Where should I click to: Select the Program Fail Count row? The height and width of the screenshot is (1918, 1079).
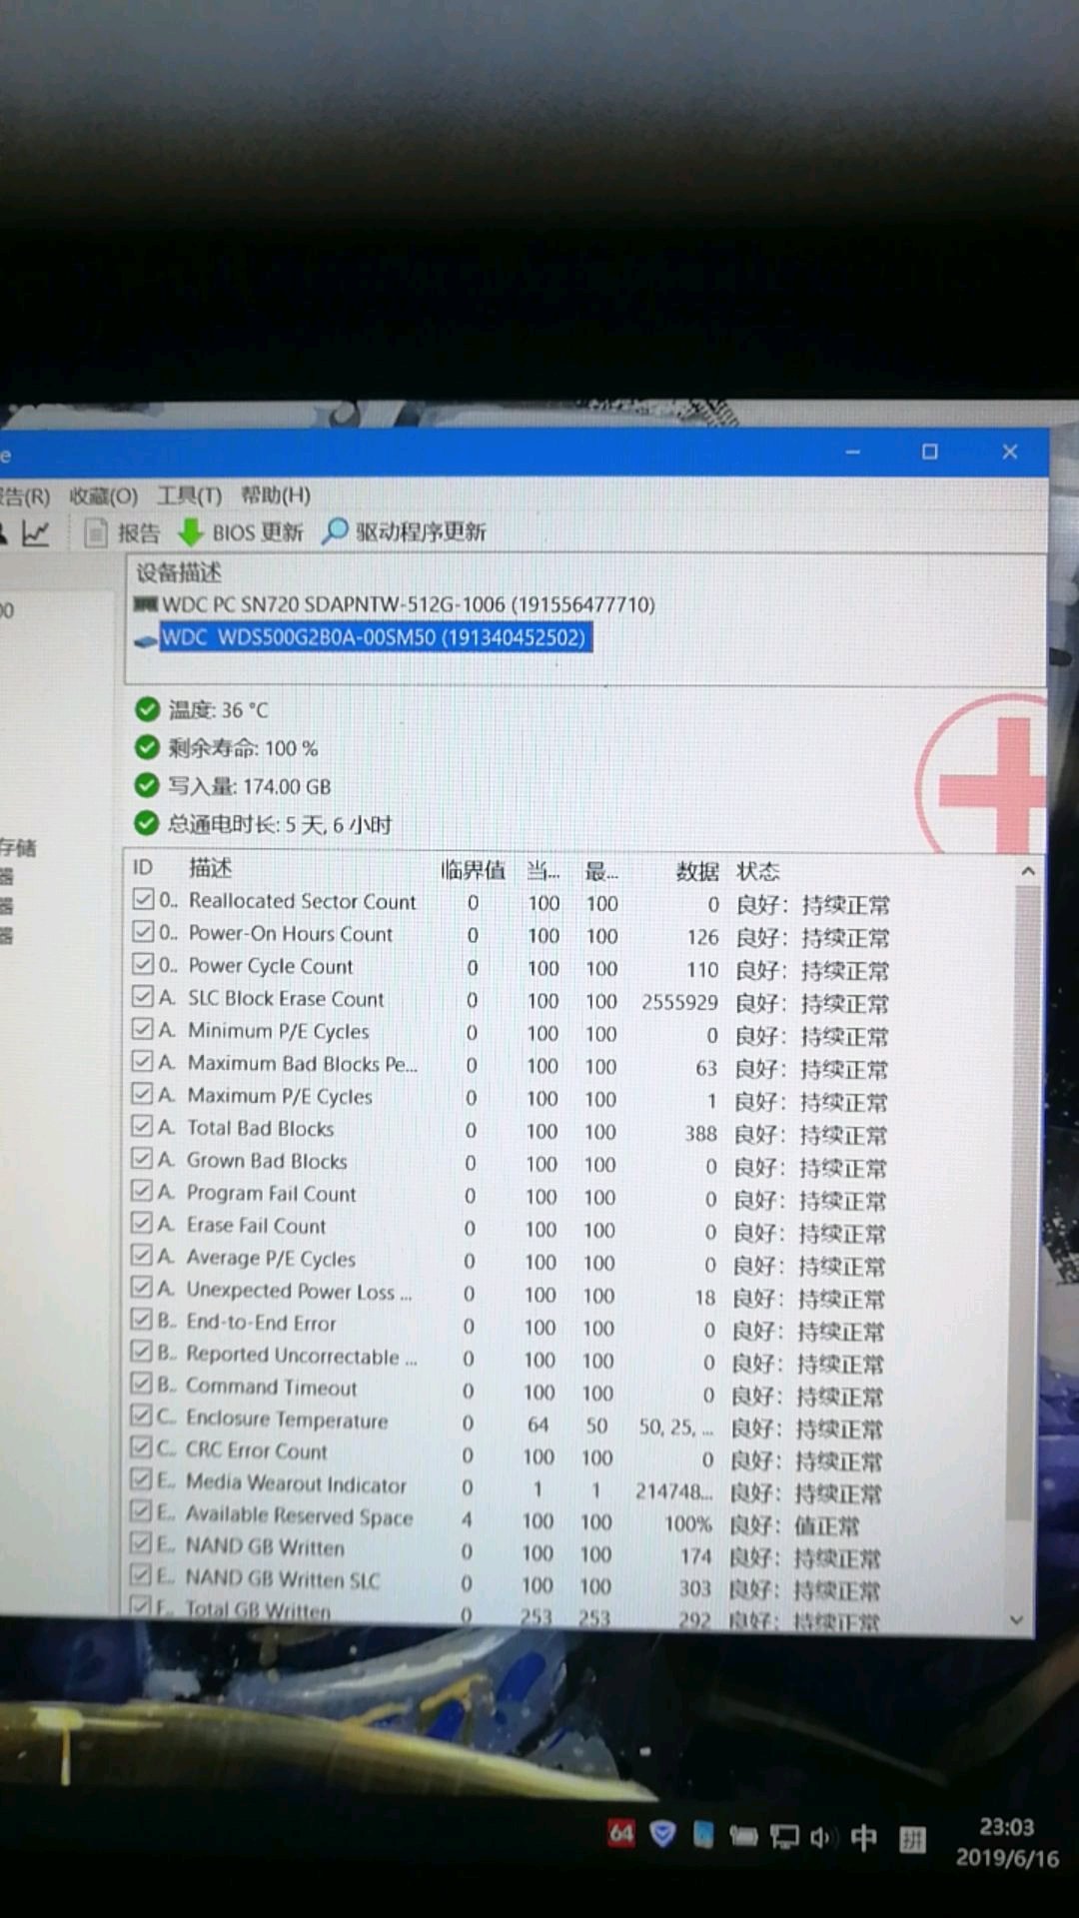510,1197
